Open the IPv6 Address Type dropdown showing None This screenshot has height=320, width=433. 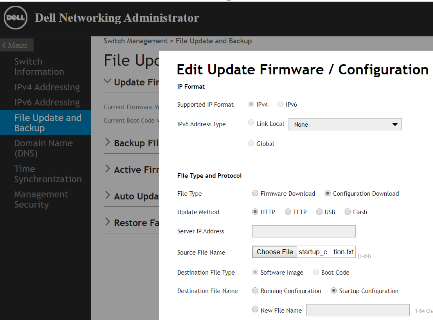point(345,124)
